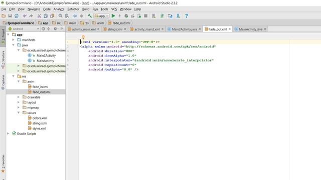Open the Build menu
The height and width of the screenshot is (180, 321).
(x=86, y=9)
